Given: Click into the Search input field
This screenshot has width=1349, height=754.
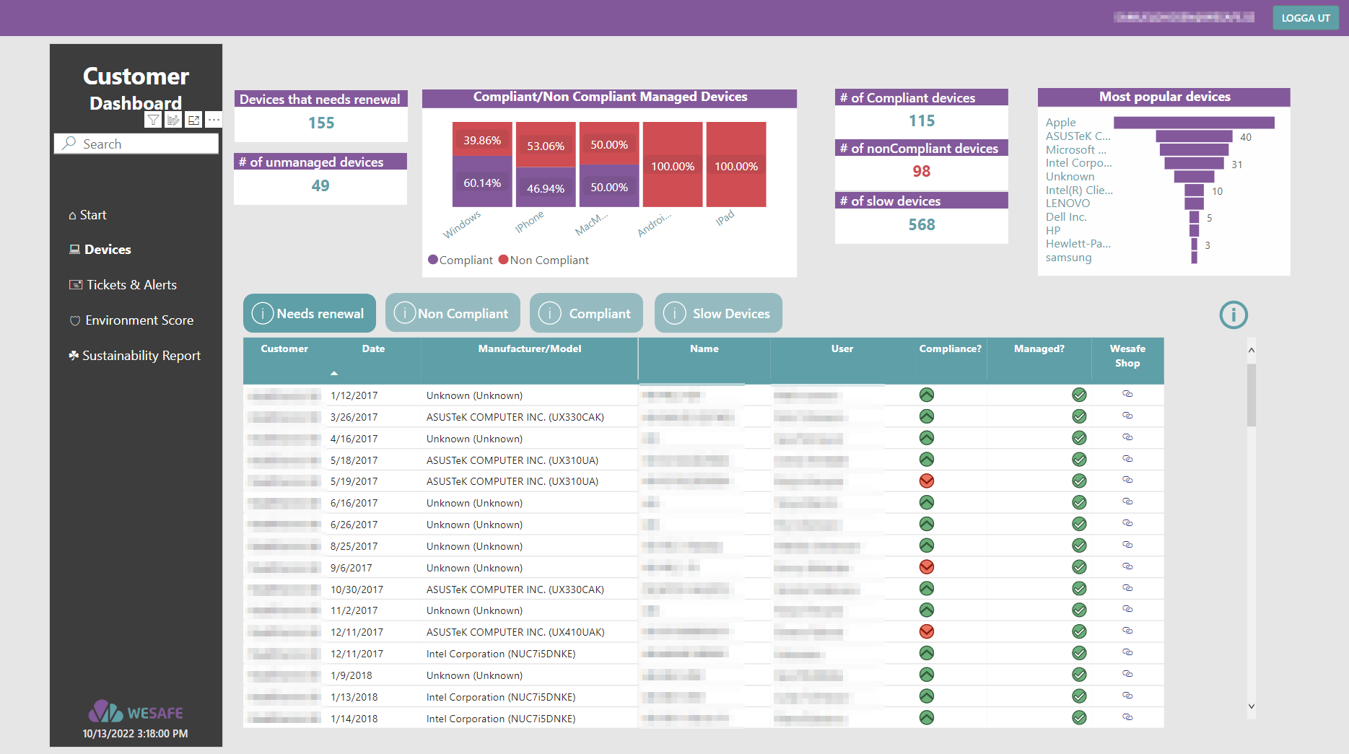Looking at the screenshot, I should (144, 144).
